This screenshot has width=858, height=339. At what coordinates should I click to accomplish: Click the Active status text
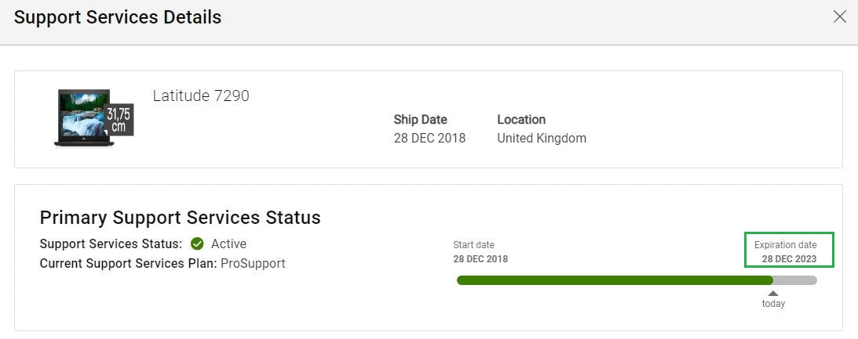[228, 244]
